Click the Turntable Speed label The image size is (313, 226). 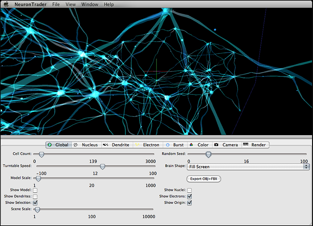(x=17, y=166)
